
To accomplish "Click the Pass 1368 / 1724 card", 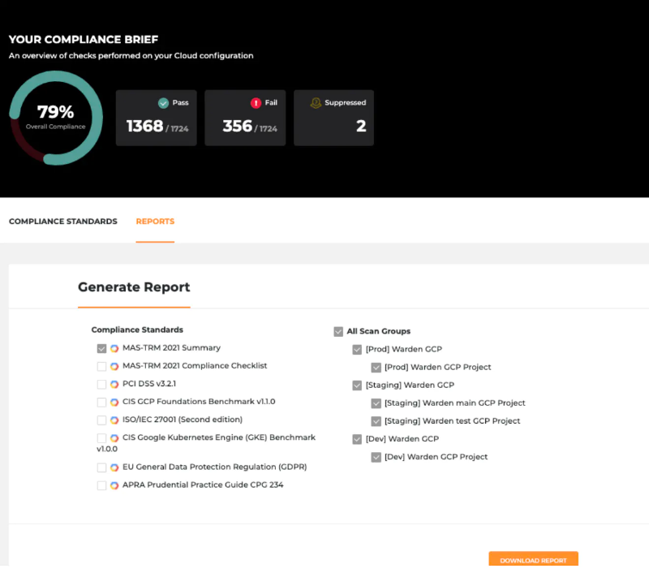I will pyautogui.click(x=157, y=118).
